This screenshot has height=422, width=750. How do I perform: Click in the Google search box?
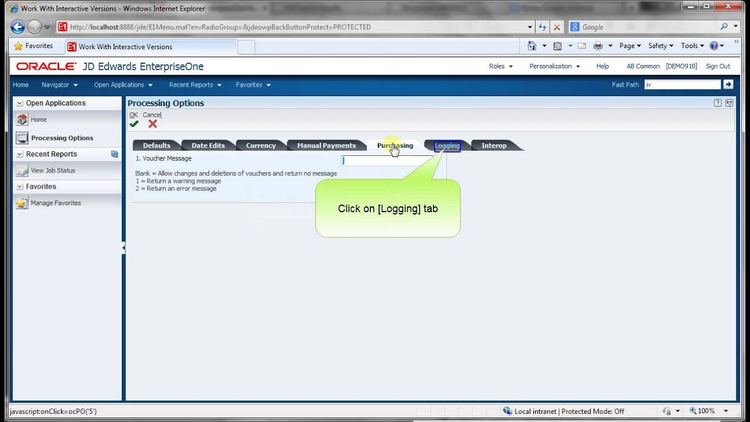point(649,27)
